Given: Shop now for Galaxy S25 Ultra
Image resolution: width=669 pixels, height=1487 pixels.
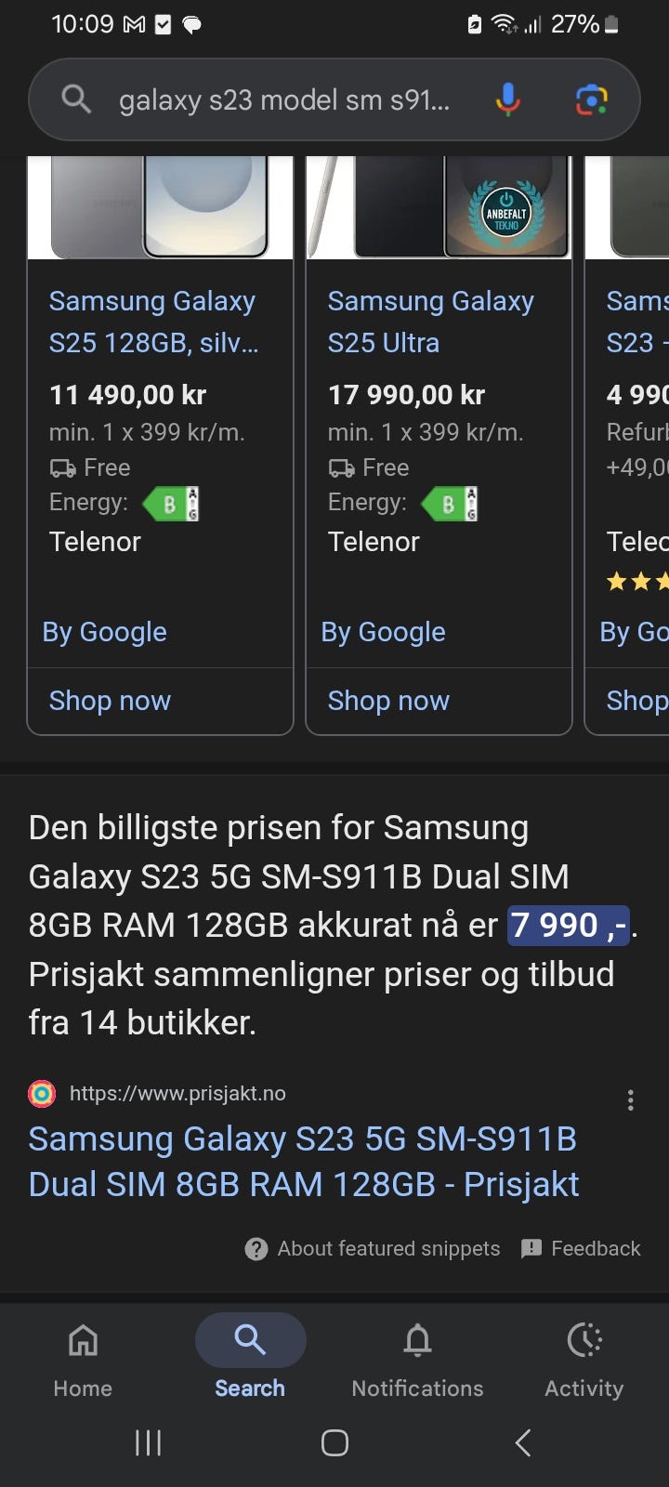Looking at the screenshot, I should point(388,701).
